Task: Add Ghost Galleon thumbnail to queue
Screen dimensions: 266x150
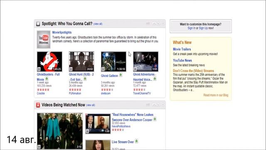Action: pos(103,69)
